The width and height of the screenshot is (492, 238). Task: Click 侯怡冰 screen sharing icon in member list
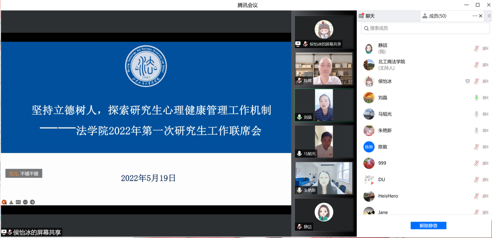coord(468,81)
